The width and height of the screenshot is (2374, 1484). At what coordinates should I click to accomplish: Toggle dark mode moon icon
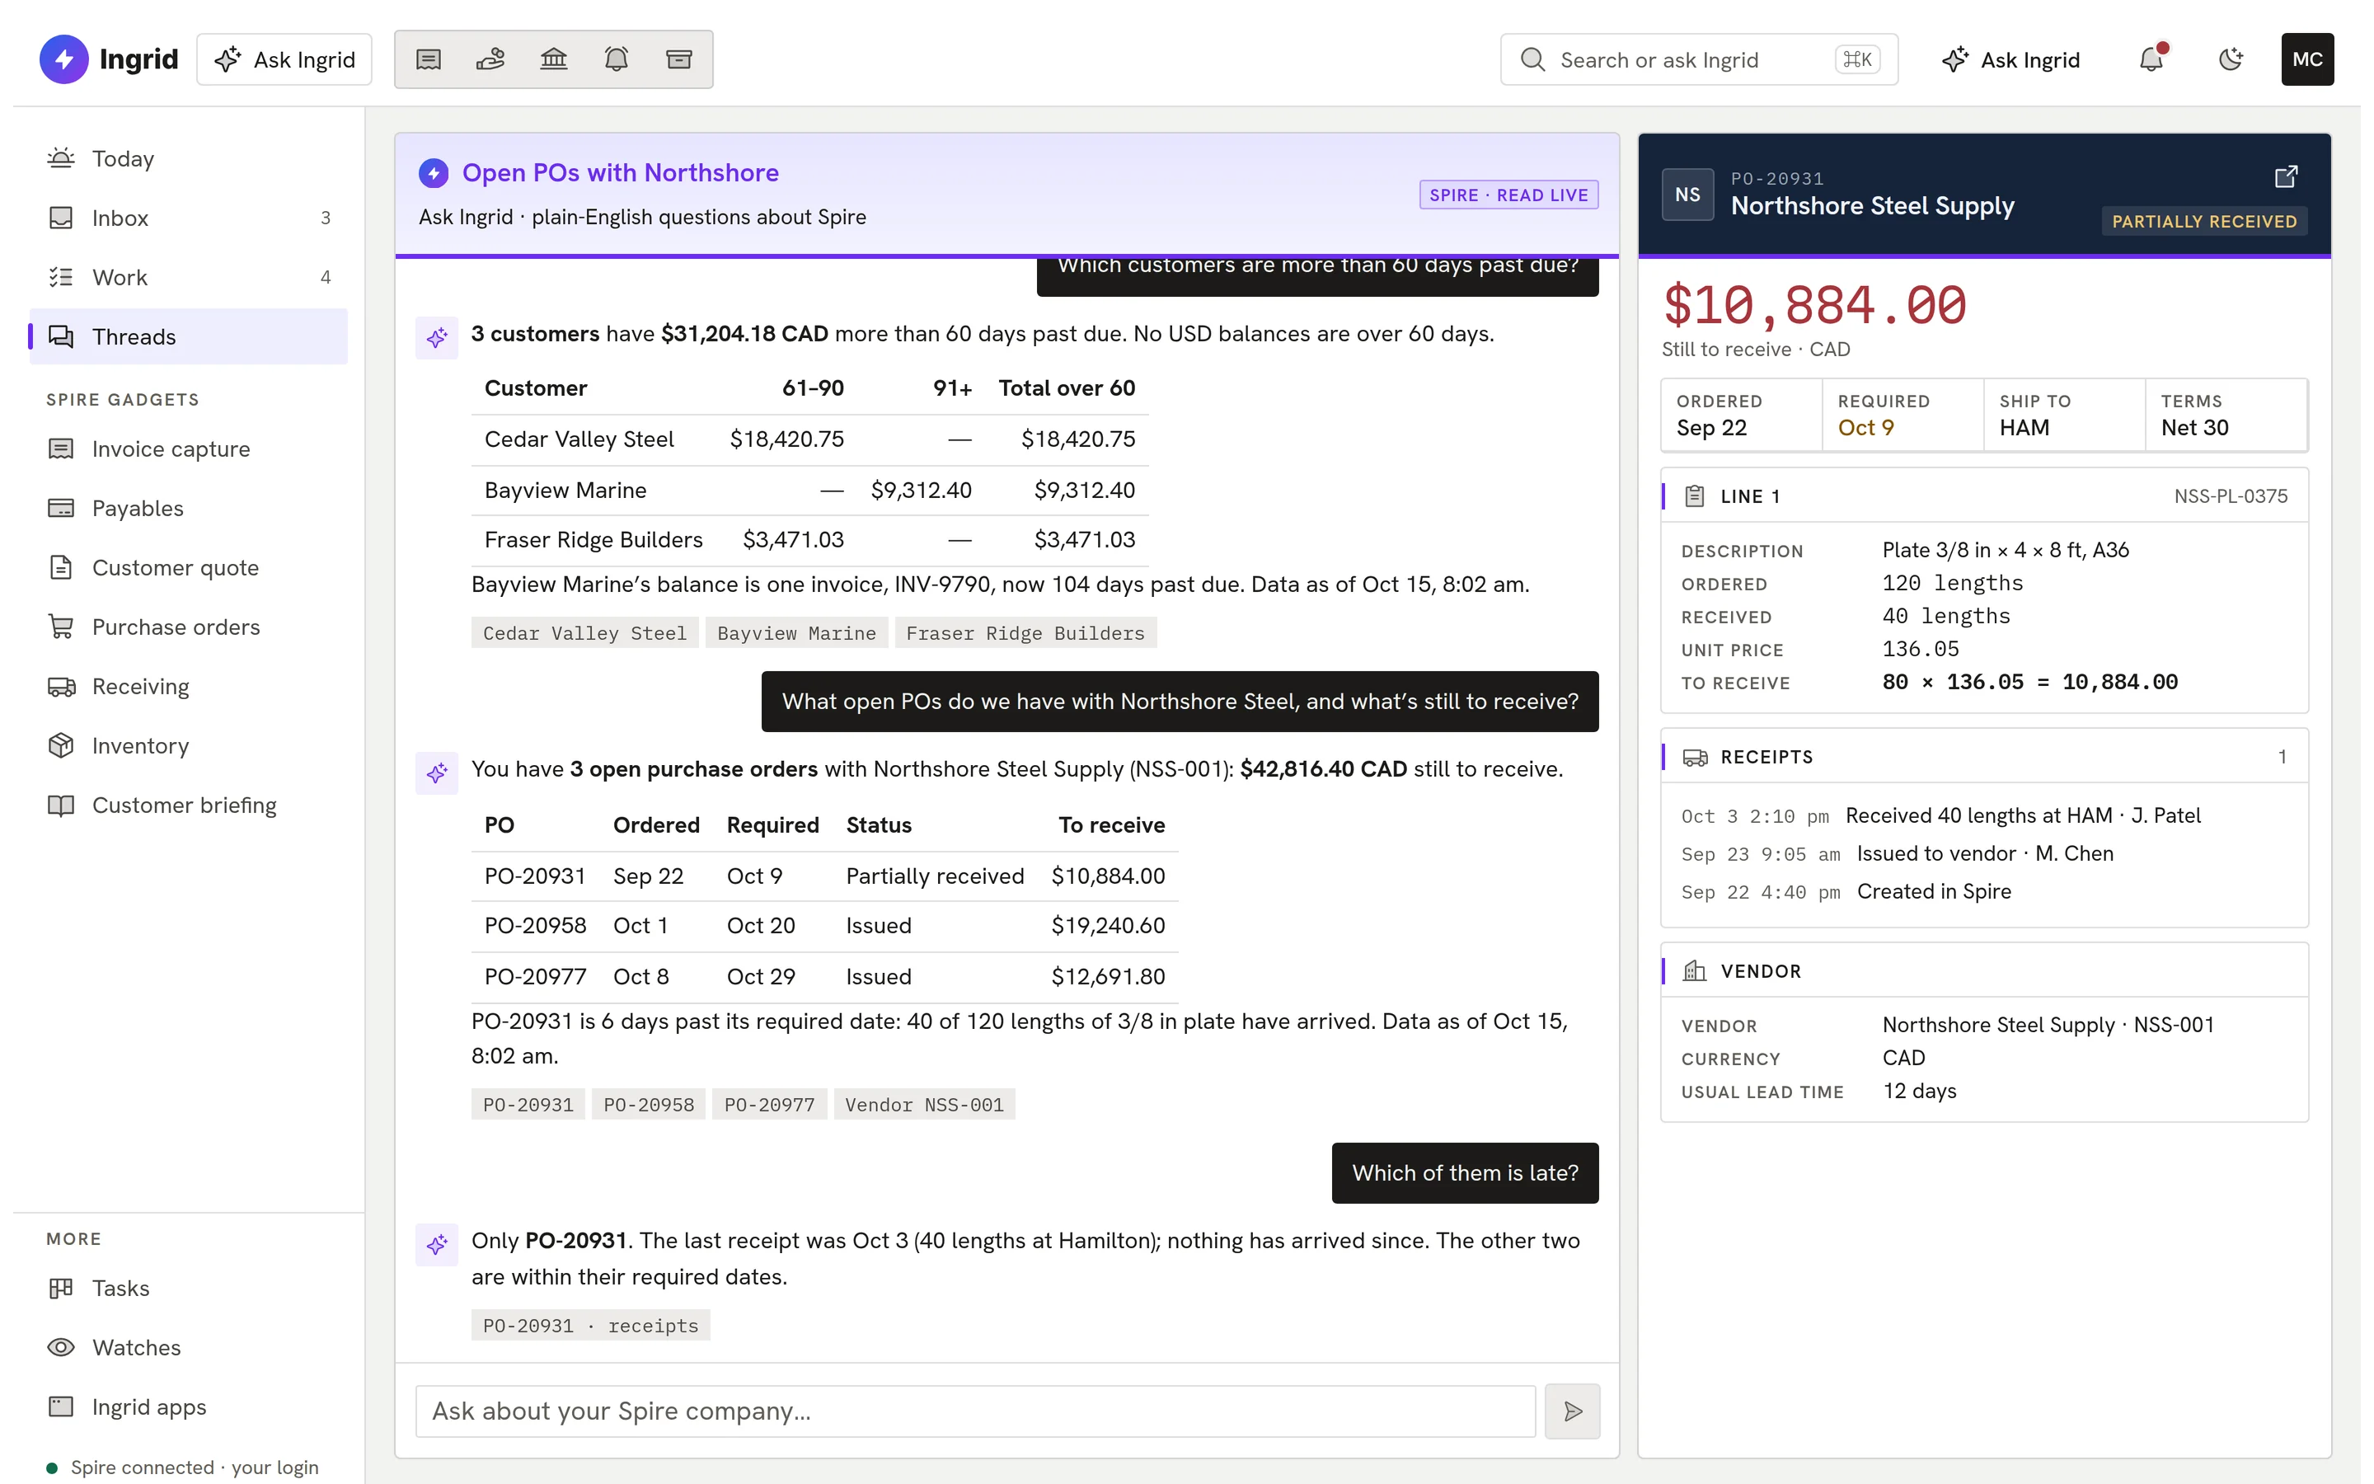click(2231, 60)
